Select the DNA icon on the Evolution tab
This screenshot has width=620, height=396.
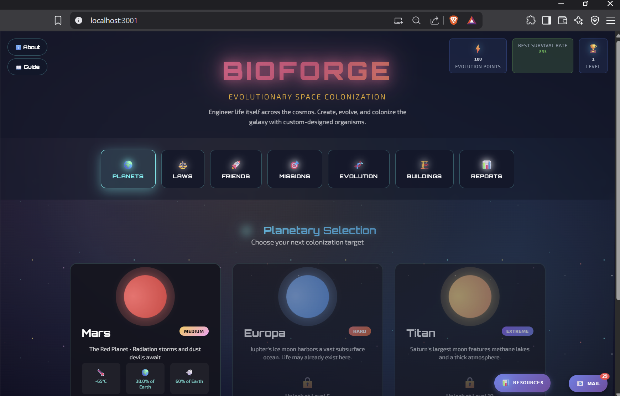[x=358, y=165]
